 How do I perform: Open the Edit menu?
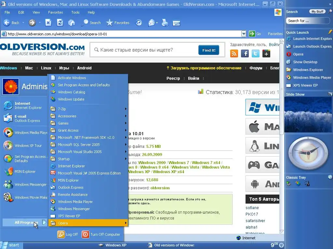[21, 12]
